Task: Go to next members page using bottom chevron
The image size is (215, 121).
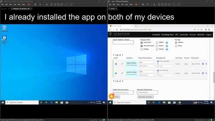Action: [122, 81]
